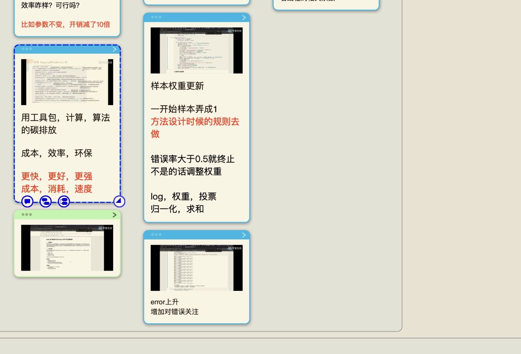
Task: Select the text 归一化，求和
Action: (177, 209)
